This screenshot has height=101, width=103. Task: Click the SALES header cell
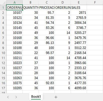[79, 8]
